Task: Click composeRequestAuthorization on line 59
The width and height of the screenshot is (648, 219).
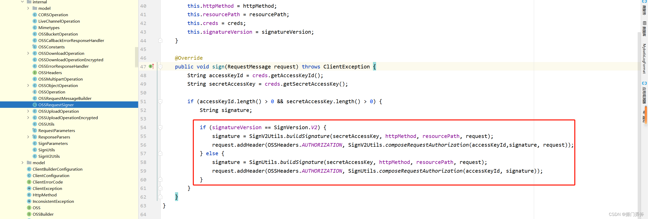Action: 421,171
